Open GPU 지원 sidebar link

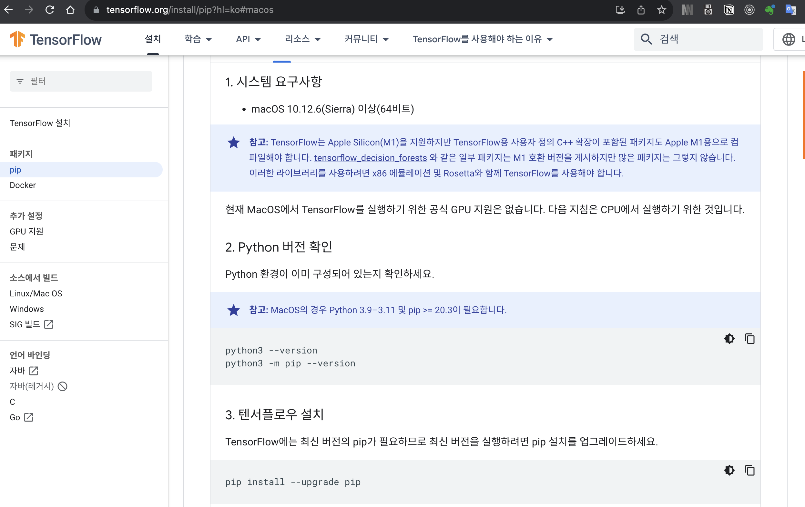[26, 231]
